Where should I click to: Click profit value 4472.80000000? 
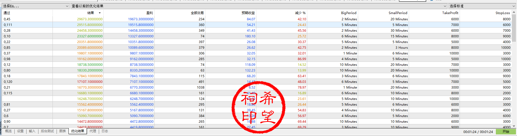click(x=142, y=121)
